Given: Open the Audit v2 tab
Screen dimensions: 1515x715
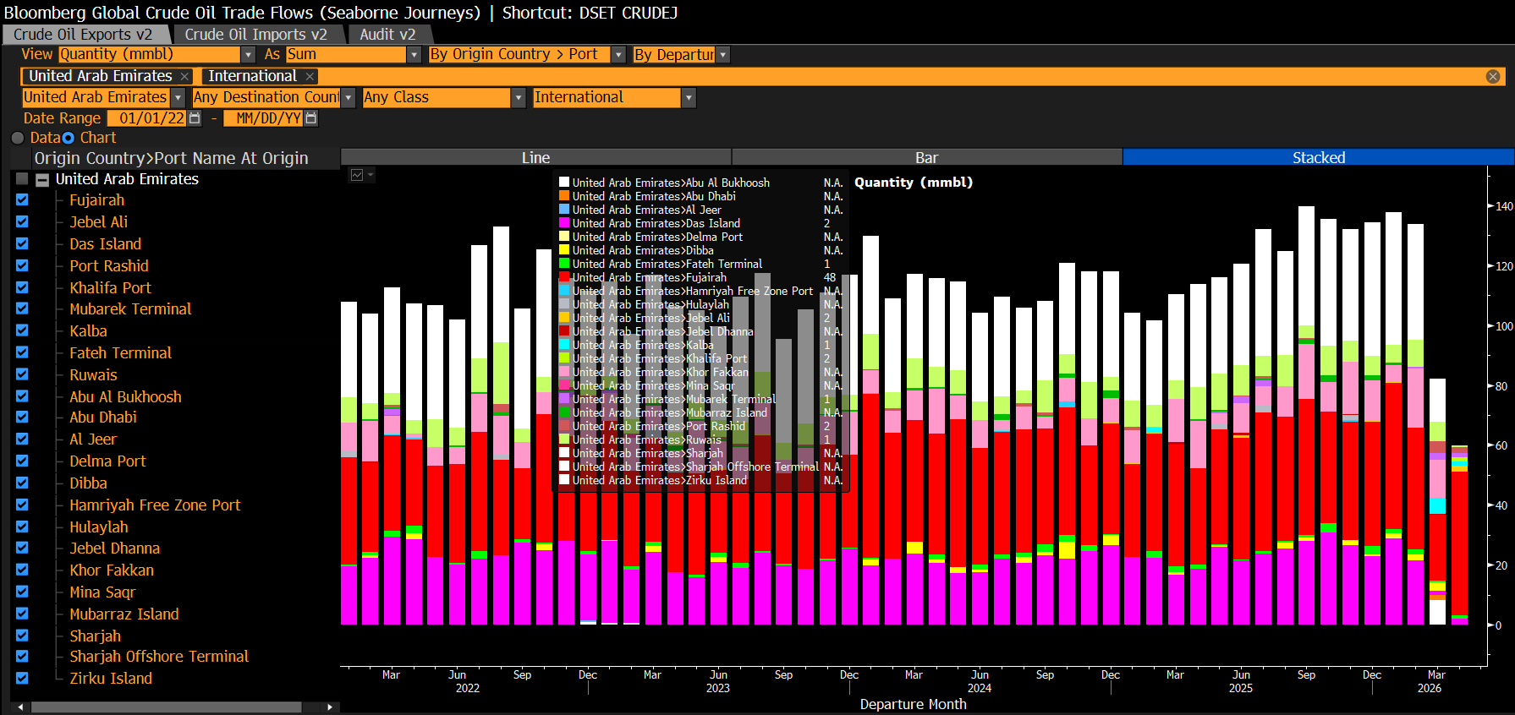Looking at the screenshot, I should 387,35.
